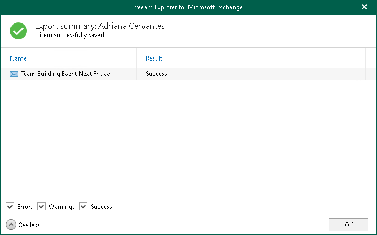Close the Veeam Explorer dialog window
The image size is (377, 235).
coord(364,7)
